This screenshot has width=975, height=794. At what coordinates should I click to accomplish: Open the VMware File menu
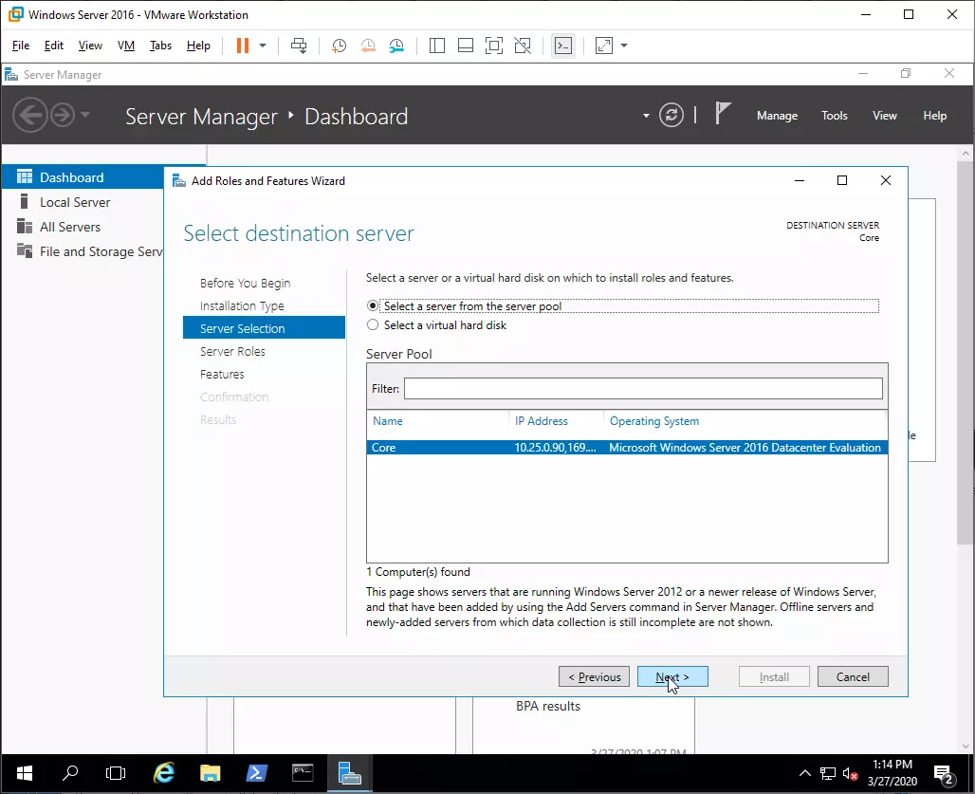(21, 46)
